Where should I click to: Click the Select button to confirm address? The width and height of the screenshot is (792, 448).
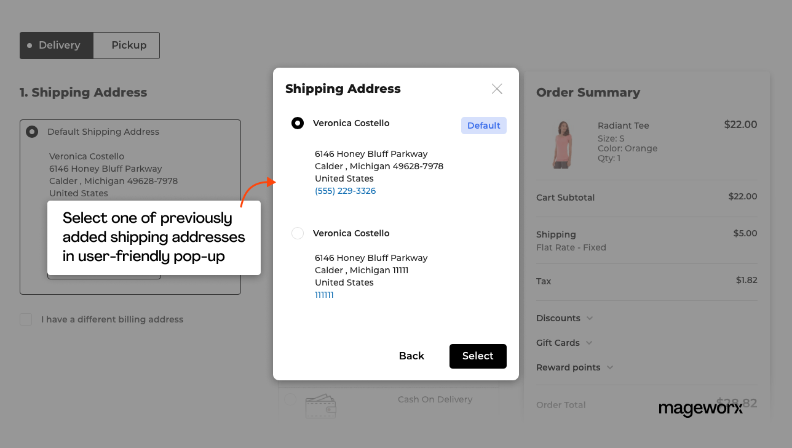(478, 356)
